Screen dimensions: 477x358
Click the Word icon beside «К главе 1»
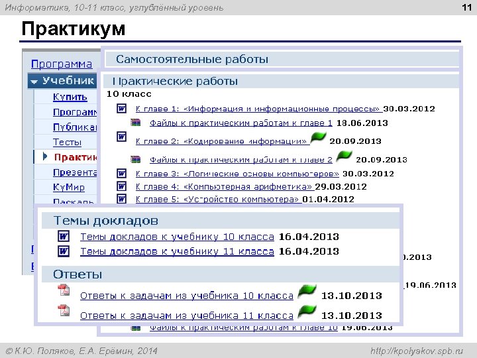pos(122,108)
